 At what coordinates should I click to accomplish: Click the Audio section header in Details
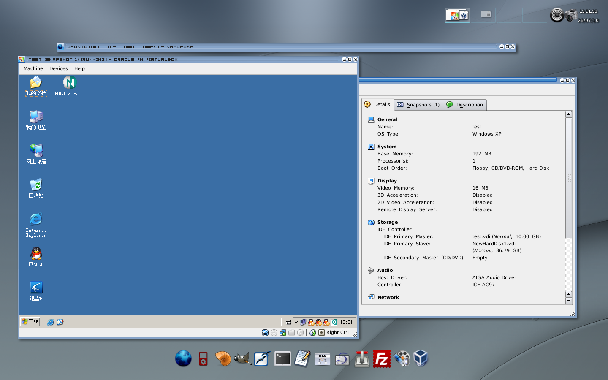coord(385,270)
